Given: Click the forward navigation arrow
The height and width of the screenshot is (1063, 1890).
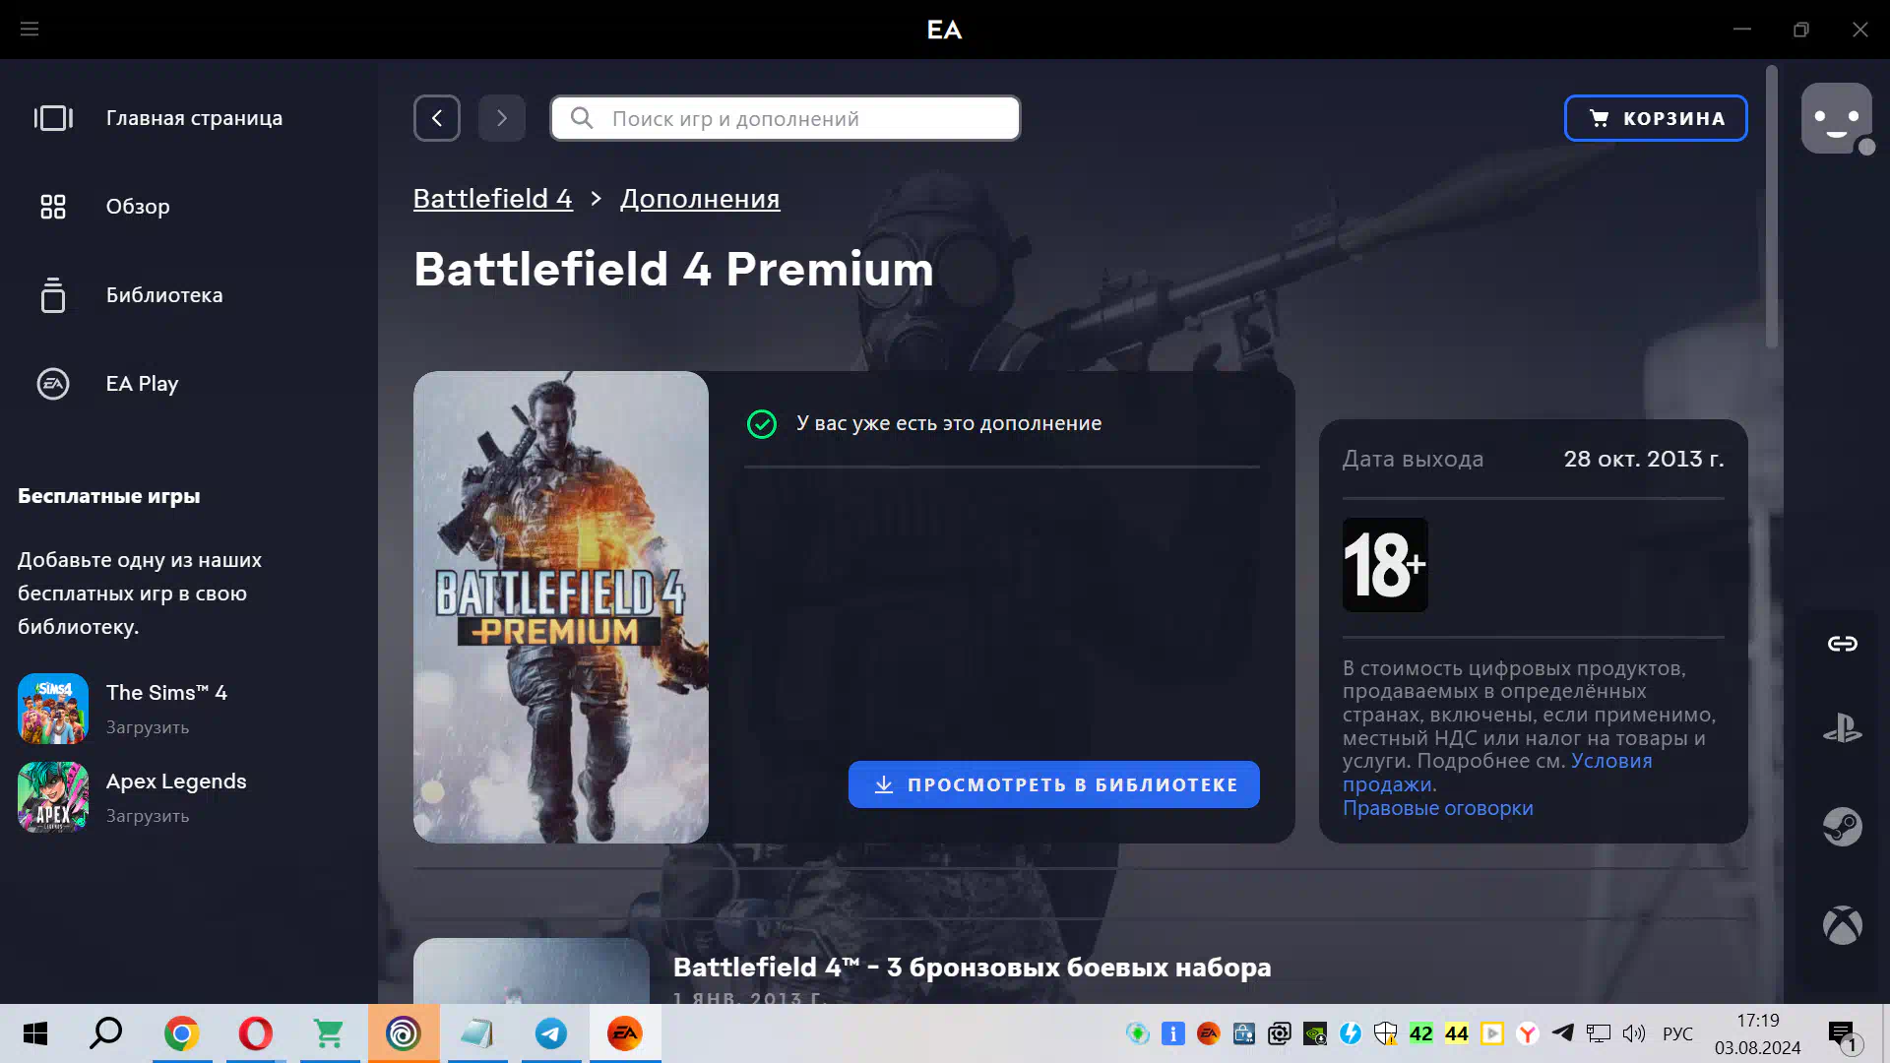Looking at the screenshot, I should click(x=502, y=118).
